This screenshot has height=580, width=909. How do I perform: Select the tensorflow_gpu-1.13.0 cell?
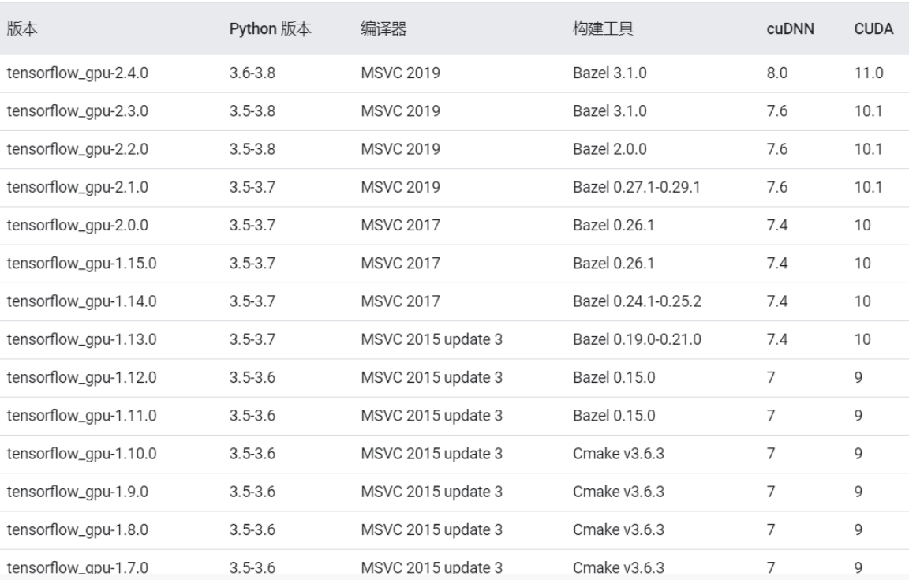82,339
